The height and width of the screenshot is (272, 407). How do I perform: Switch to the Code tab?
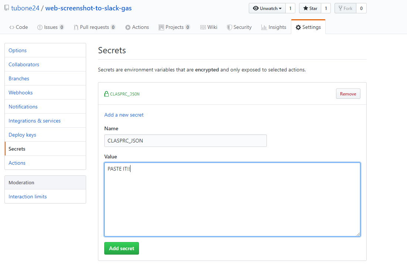click(x=18, y=27)
